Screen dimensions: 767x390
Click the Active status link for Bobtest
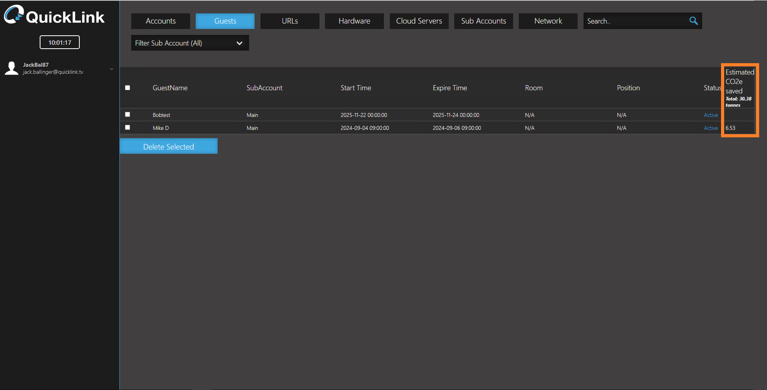click(710, 115)
